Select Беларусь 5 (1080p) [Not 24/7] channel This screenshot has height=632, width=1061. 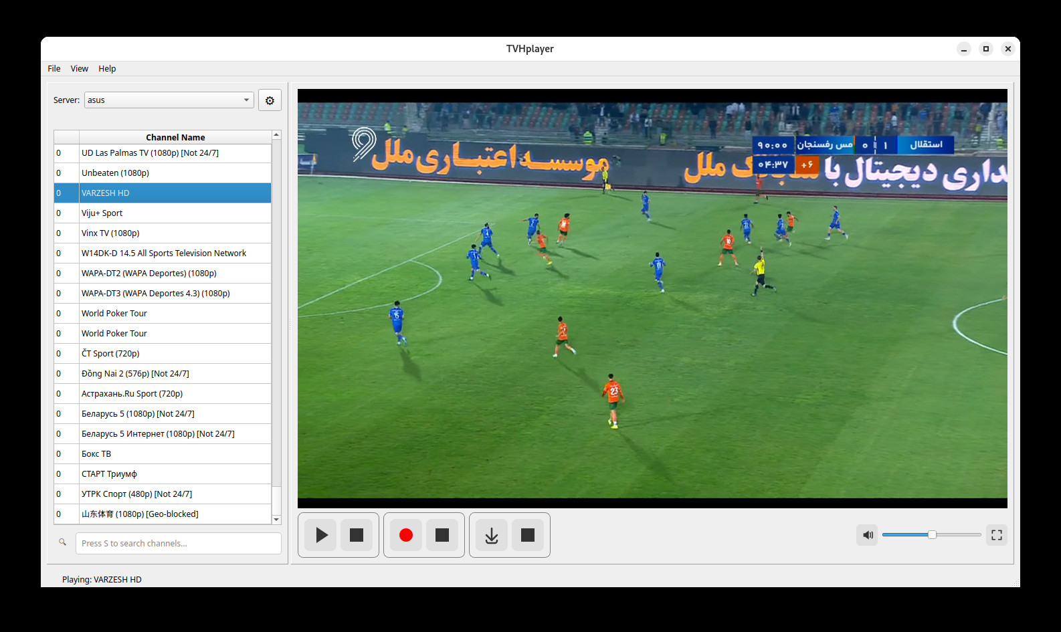click(x=163, y=414)
